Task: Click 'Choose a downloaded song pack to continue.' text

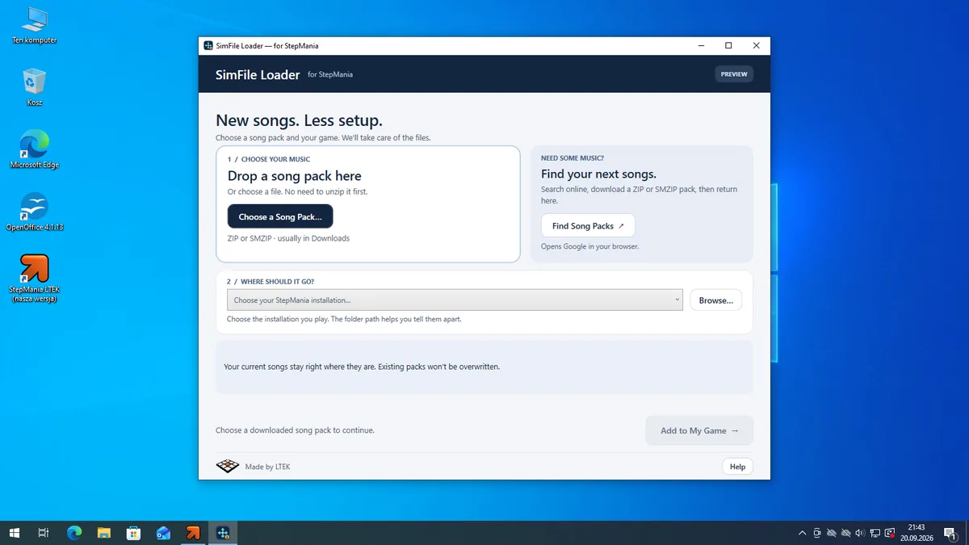Action: (295, 430)
